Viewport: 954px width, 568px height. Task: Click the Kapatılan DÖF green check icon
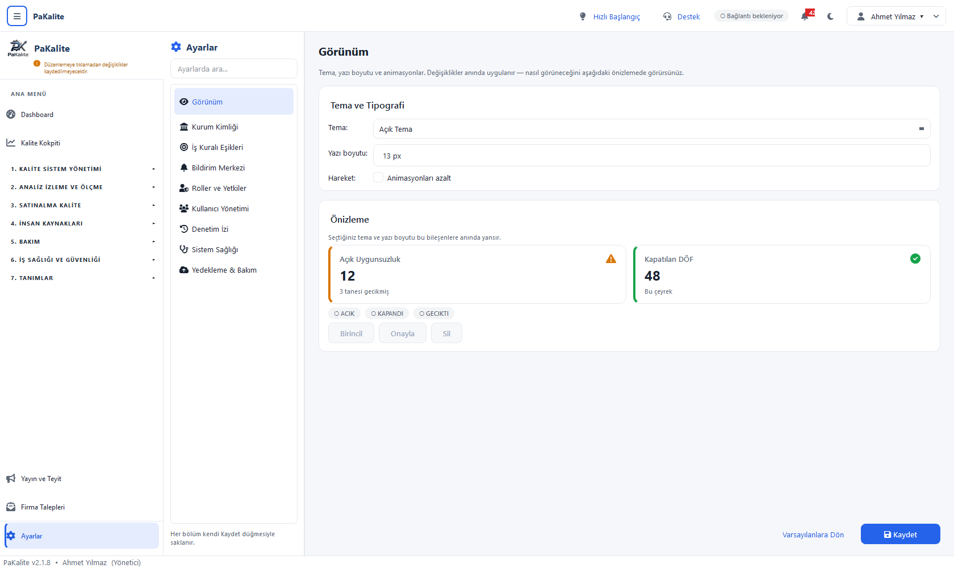click(915, 258)
